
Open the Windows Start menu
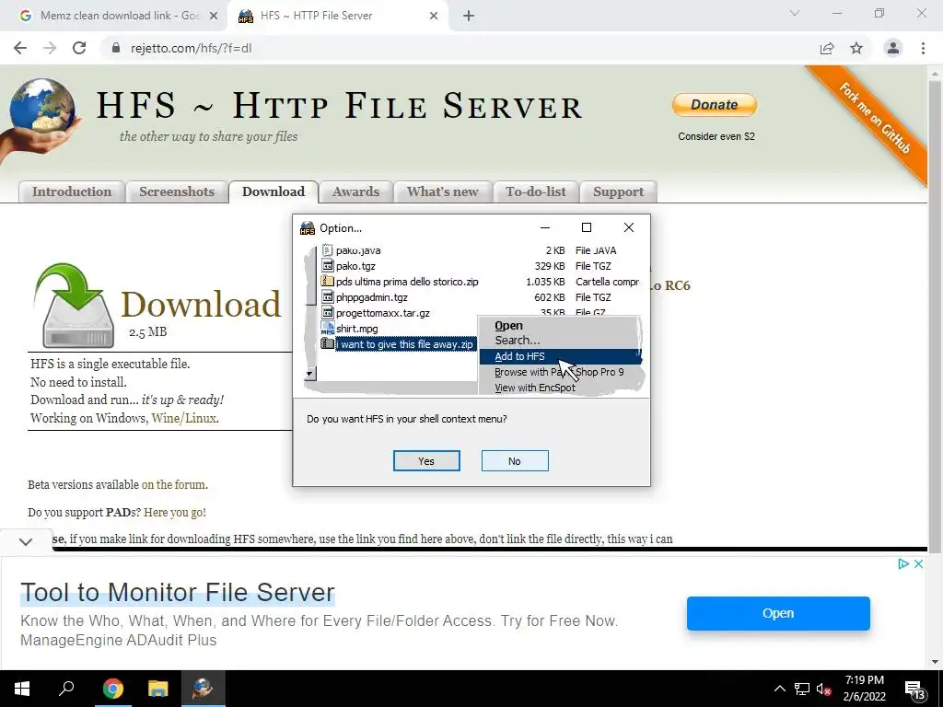tap(22, 689)
